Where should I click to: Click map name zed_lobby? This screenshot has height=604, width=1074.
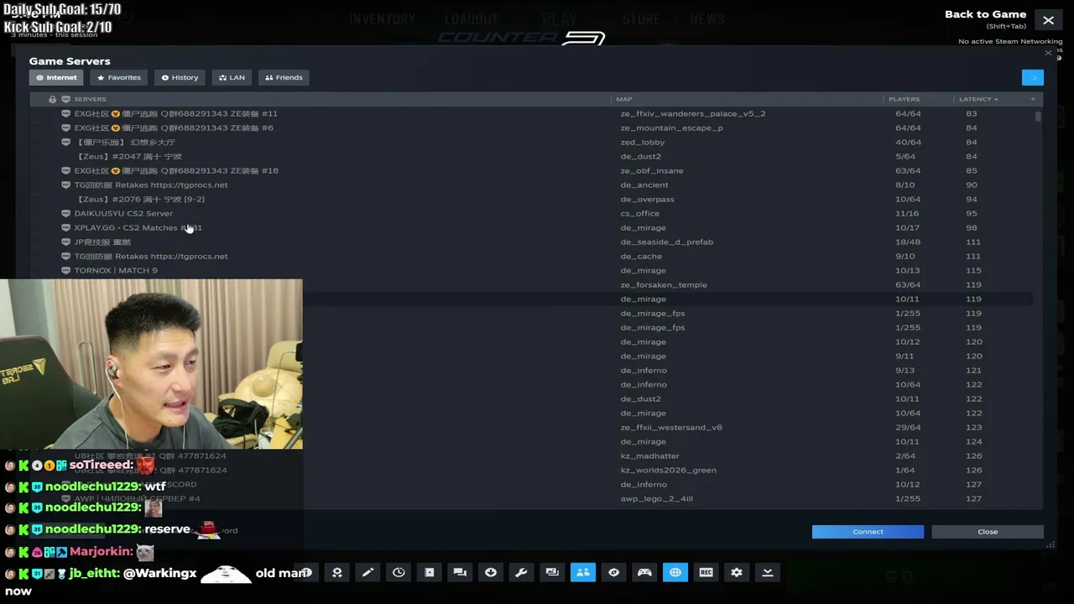[643, 142]
